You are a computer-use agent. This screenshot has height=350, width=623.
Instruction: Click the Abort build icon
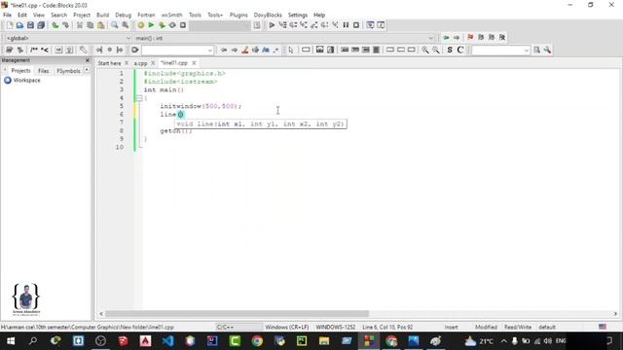point(183,25)
